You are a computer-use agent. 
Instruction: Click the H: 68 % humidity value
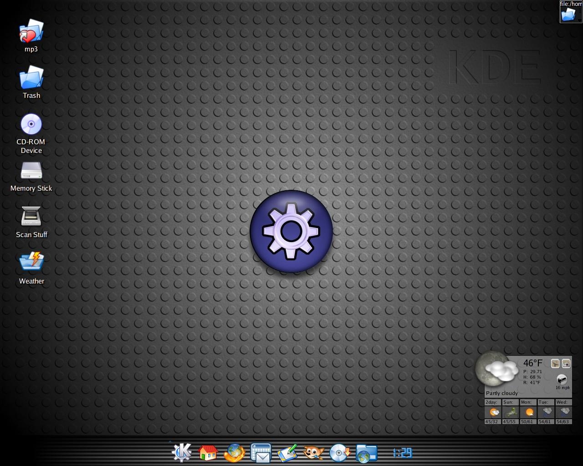click(532, 377)
